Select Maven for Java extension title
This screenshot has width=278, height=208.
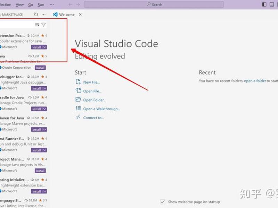[12, 118]
